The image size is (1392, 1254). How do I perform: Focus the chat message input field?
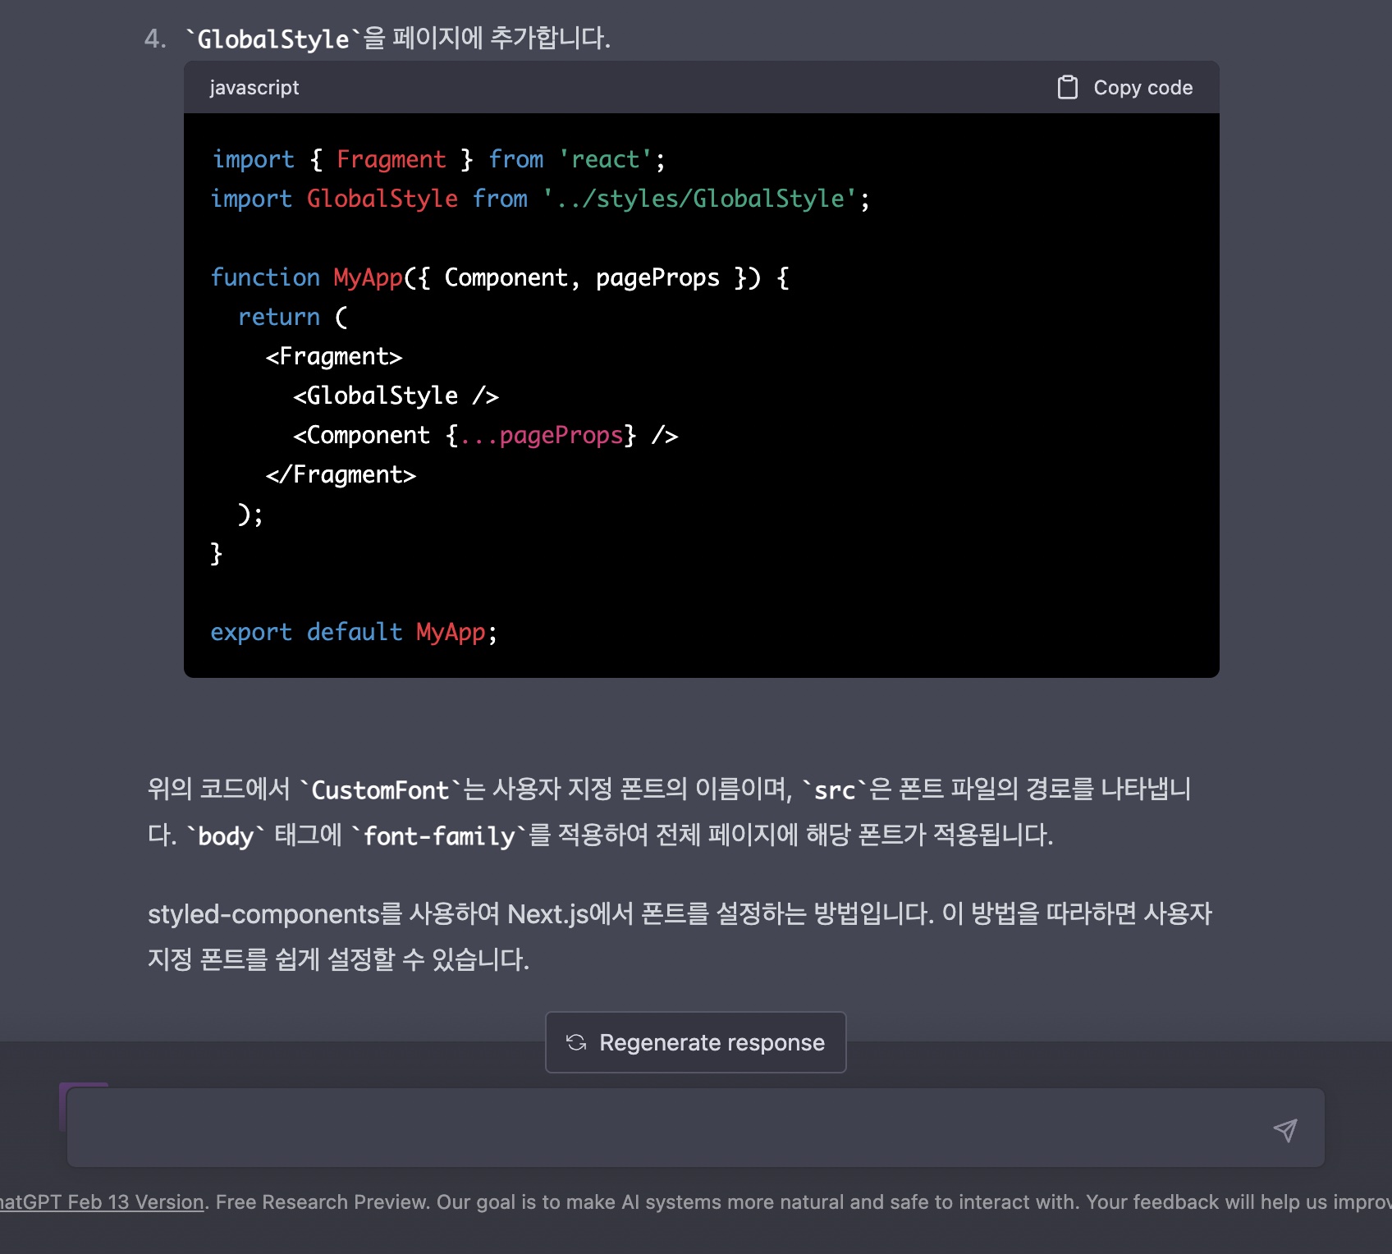click(696, 1128)
